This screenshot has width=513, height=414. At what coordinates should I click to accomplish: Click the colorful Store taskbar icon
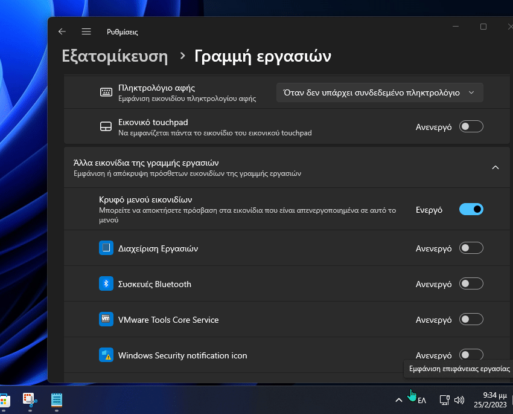[x=5, y=400]
